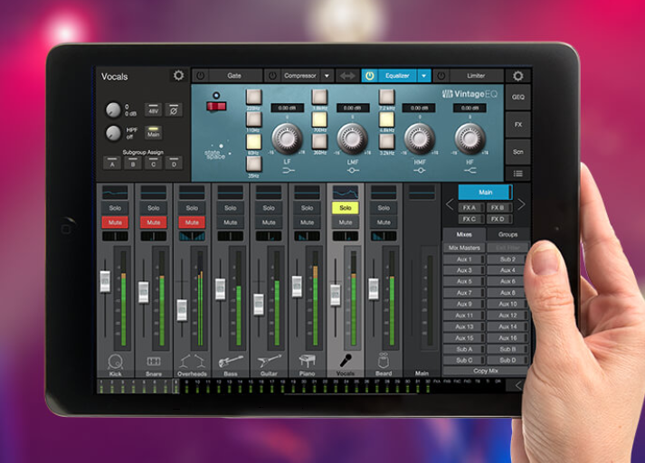Toggle Compressor power icon
Screen dimensions: 645x463
tap(272, 76)
